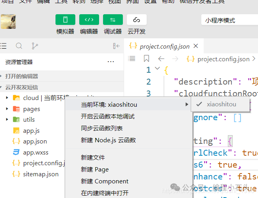Image resolution: width=258 pixels, height=198 pixels.
Task: Expand the utils folder arrow
Action: click(7, 119)
